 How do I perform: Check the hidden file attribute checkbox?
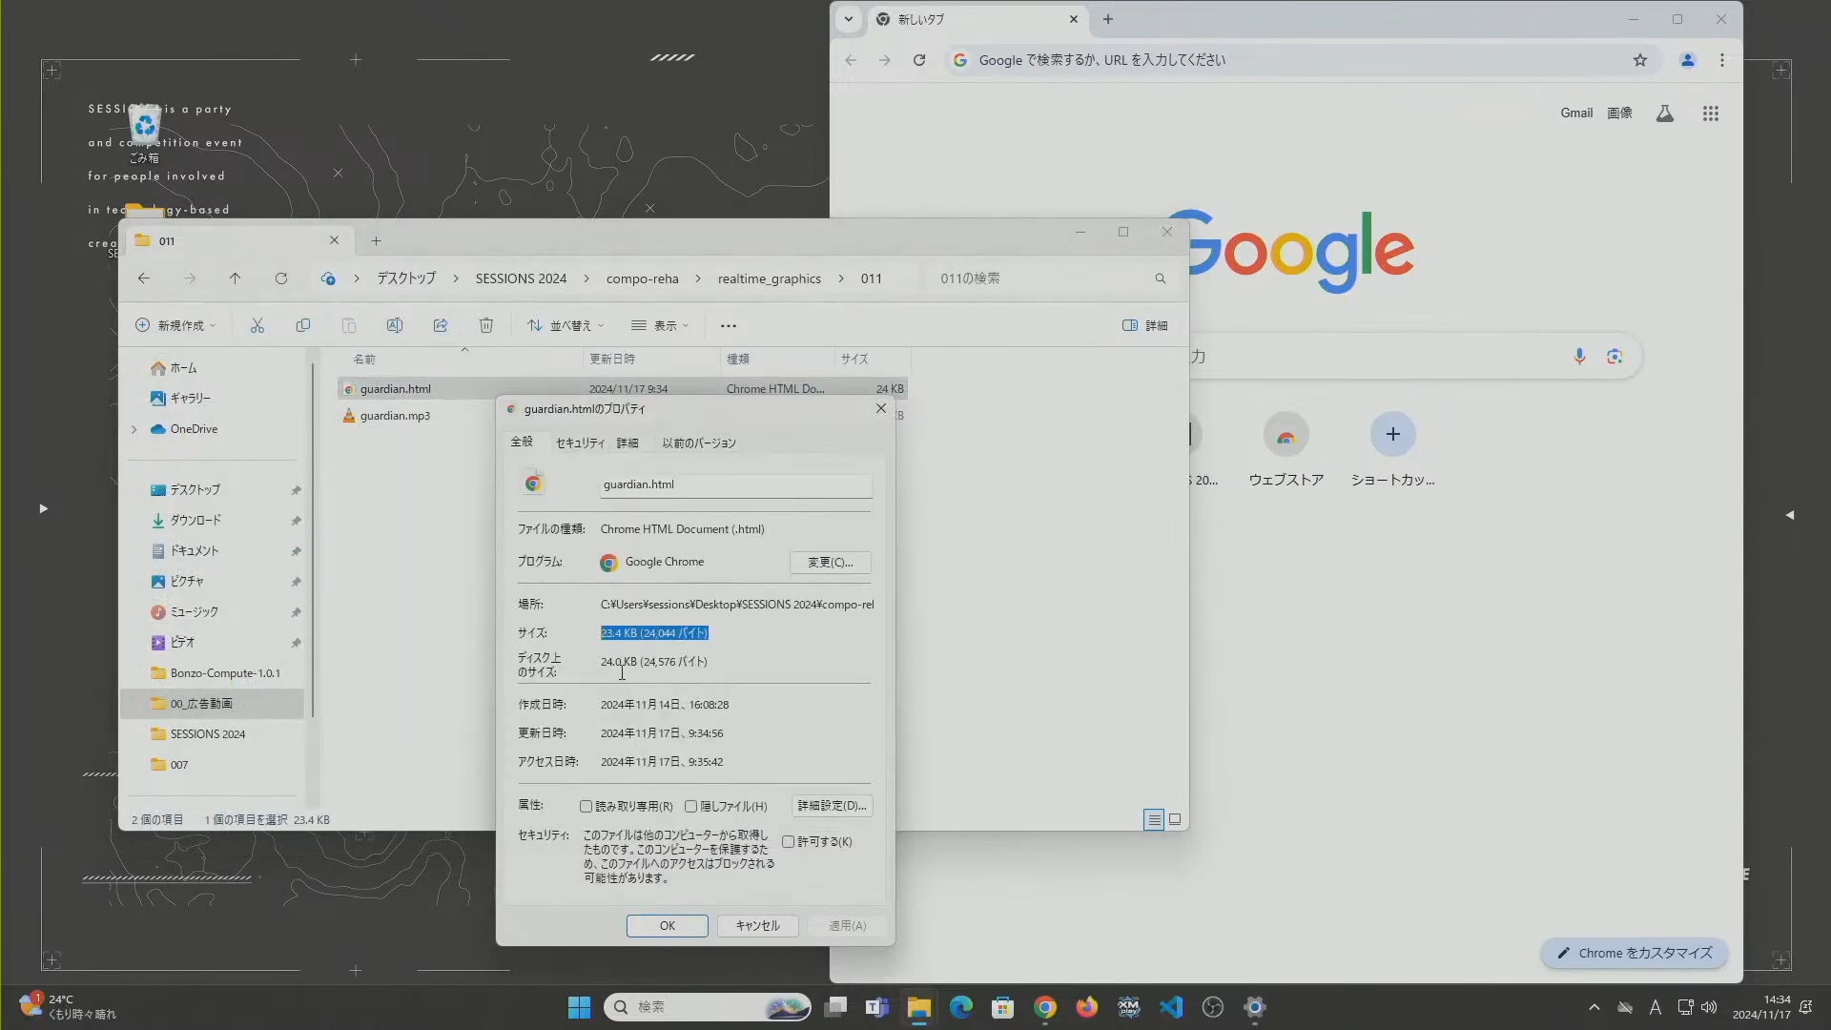point(691,807)
